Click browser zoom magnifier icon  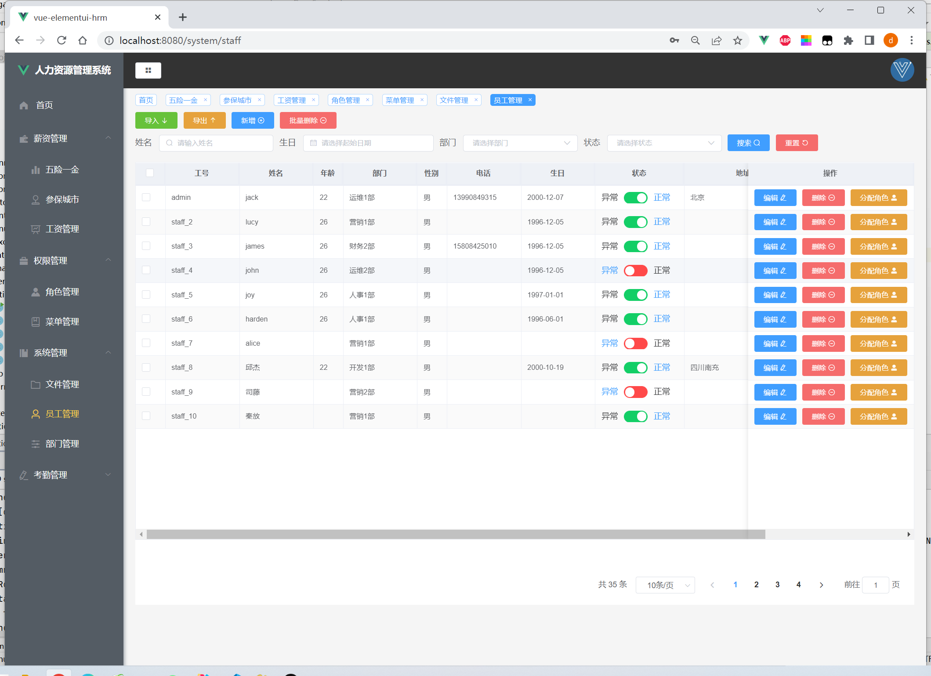[695, 40]
